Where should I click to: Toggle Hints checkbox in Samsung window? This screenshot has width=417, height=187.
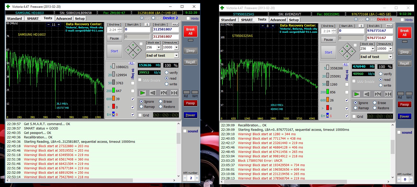188,18
